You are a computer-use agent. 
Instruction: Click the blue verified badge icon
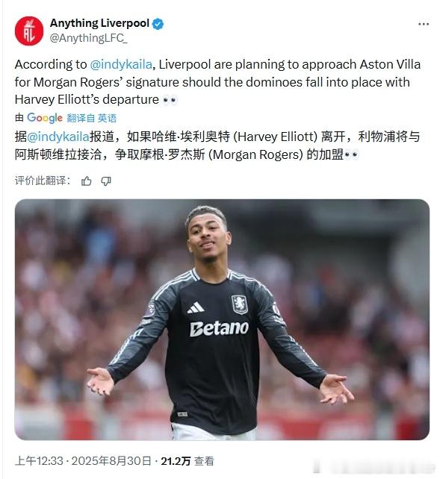[158, 24]
